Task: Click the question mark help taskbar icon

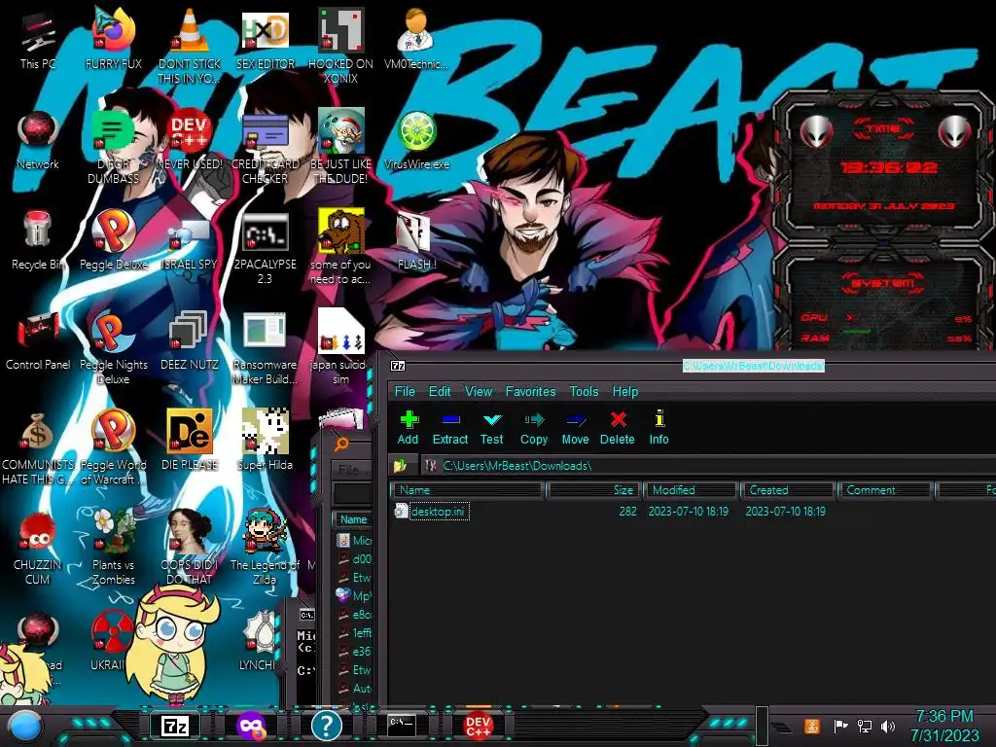Action: [x=327, y=726]
